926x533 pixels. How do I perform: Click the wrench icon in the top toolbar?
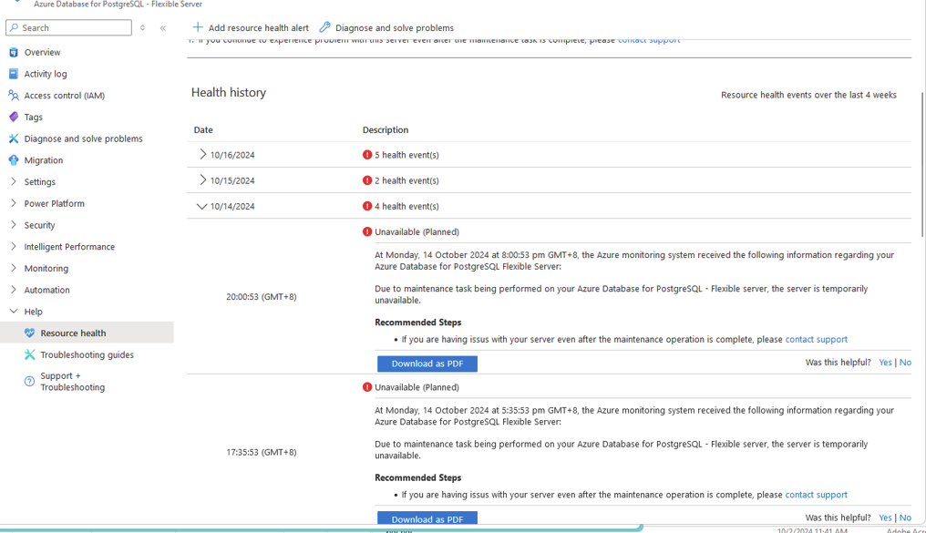(324, 27)
